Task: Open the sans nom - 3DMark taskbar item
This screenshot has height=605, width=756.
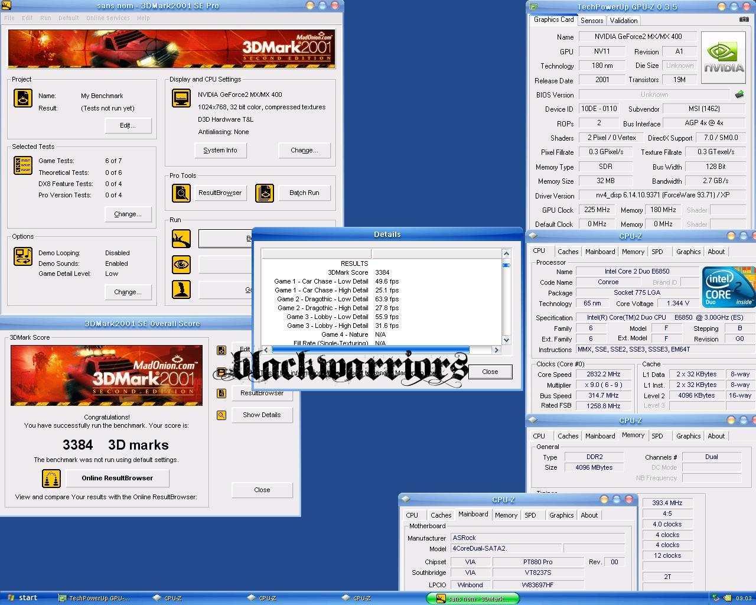Action: point(472,599)
